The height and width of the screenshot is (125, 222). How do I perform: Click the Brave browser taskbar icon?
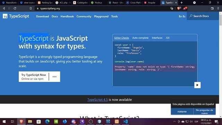click(22, 122)
